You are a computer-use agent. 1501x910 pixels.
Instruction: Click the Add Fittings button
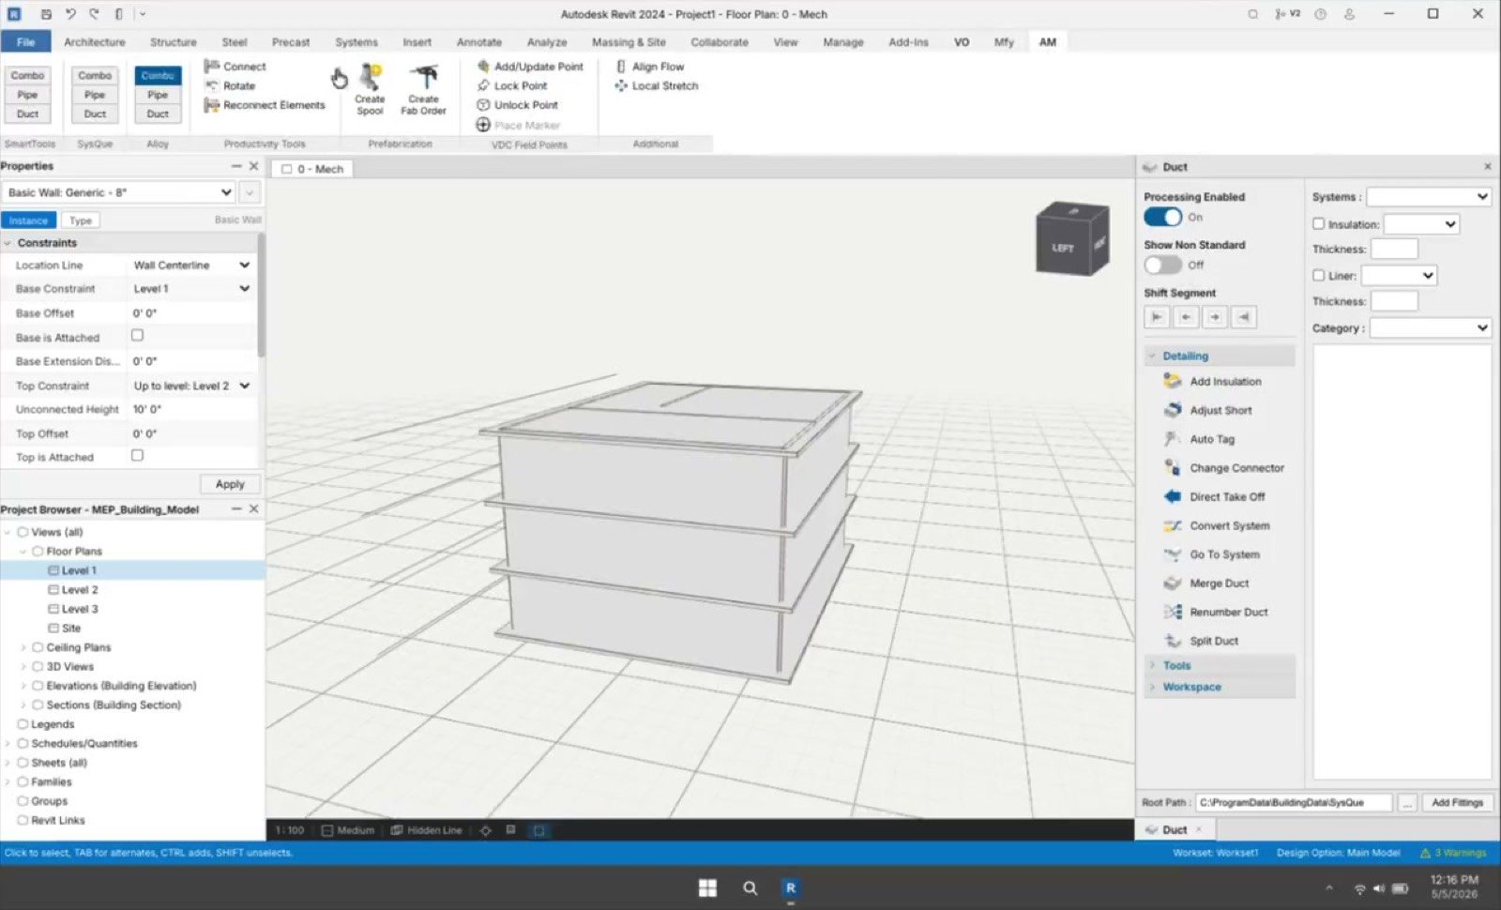(x=1457, y=802)
